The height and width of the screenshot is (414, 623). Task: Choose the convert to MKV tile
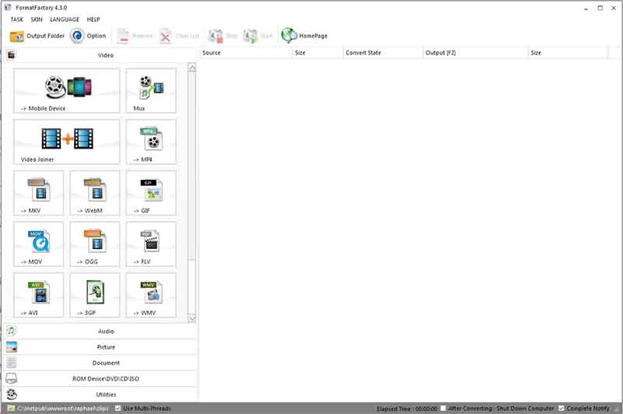click(38, 193)
